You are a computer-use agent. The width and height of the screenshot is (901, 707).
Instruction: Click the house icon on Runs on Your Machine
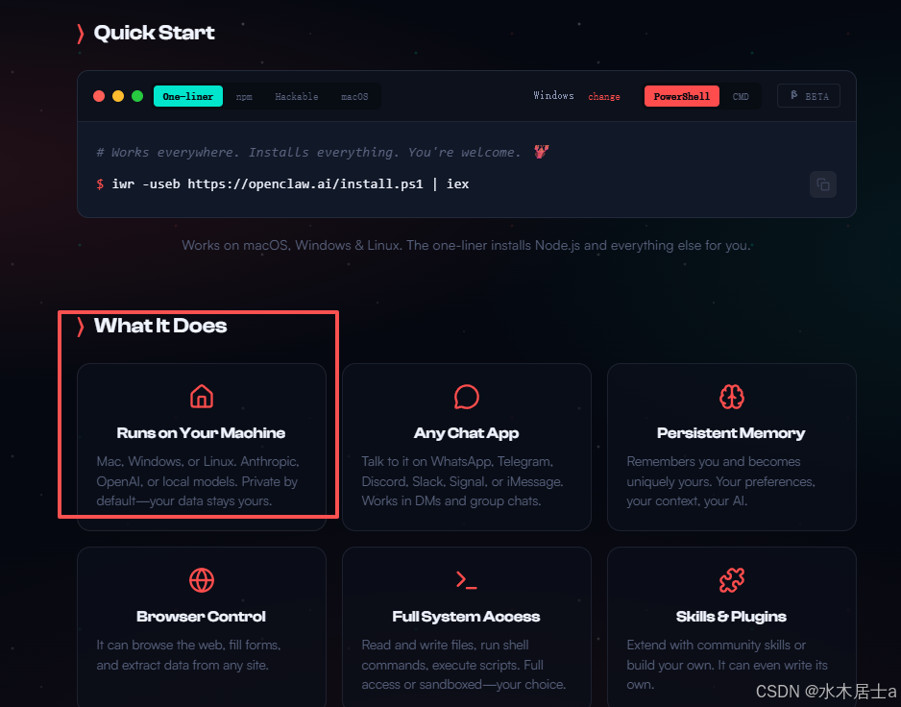pyautogui.click(x=202, y=397)
